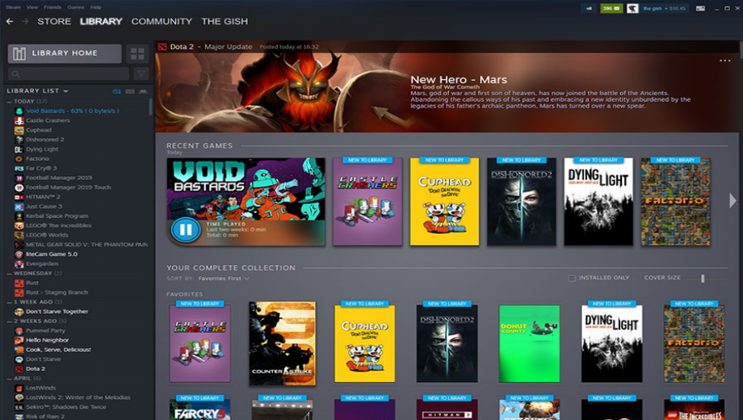The image size is (743, 420).
Task: Go to the Store tab
Action: click(54, 21)
